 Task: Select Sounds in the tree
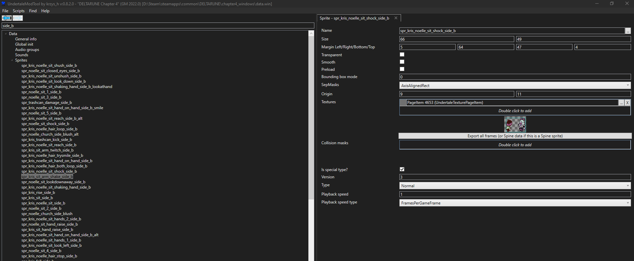pyautogui.click(x=22, y=55)
